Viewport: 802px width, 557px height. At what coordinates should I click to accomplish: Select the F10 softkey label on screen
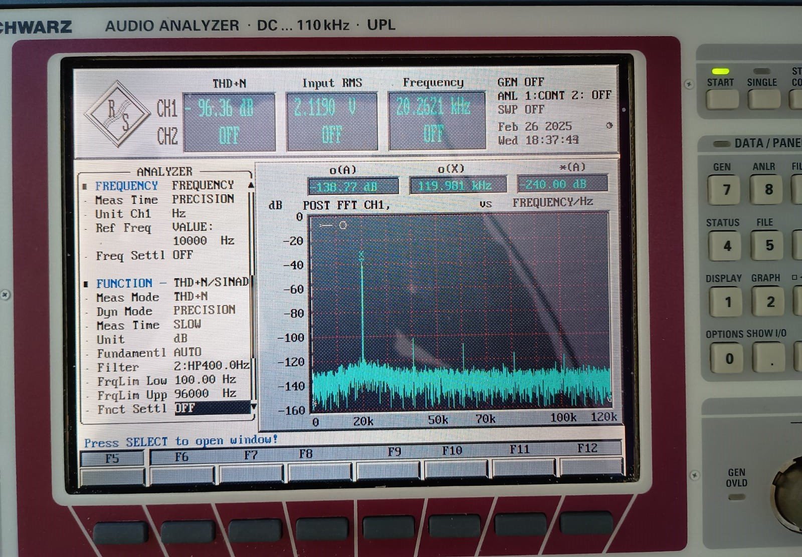click(452, 451)
